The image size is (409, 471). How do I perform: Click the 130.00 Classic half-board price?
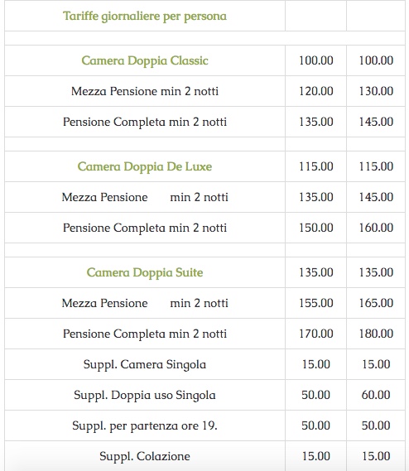coord(376,91)
